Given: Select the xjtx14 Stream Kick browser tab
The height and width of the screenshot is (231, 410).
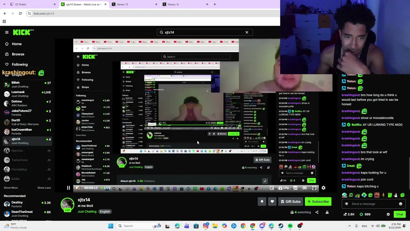Looking at the screenshot, I should [84, 4].
